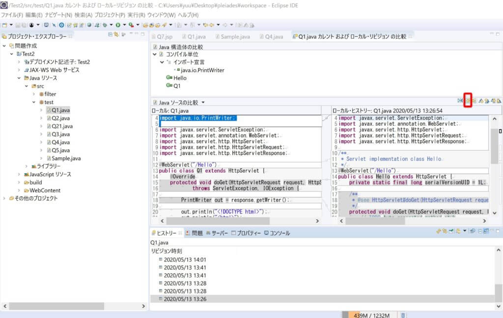Click the Run External Tools icon
The height and width of the screenshot is (318, 503).
pos(131,25)
